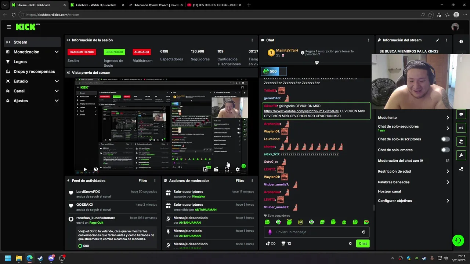Click the channel points infinity icon
This screenshot has height=264, width=470.
[271, 243]
